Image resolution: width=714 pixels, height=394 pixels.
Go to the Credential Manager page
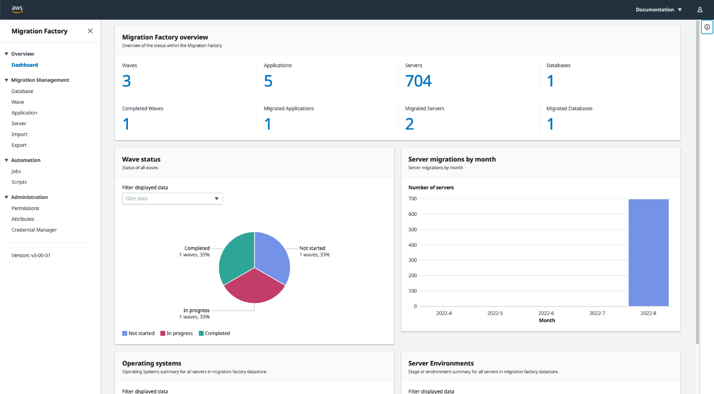pos(34,229)
